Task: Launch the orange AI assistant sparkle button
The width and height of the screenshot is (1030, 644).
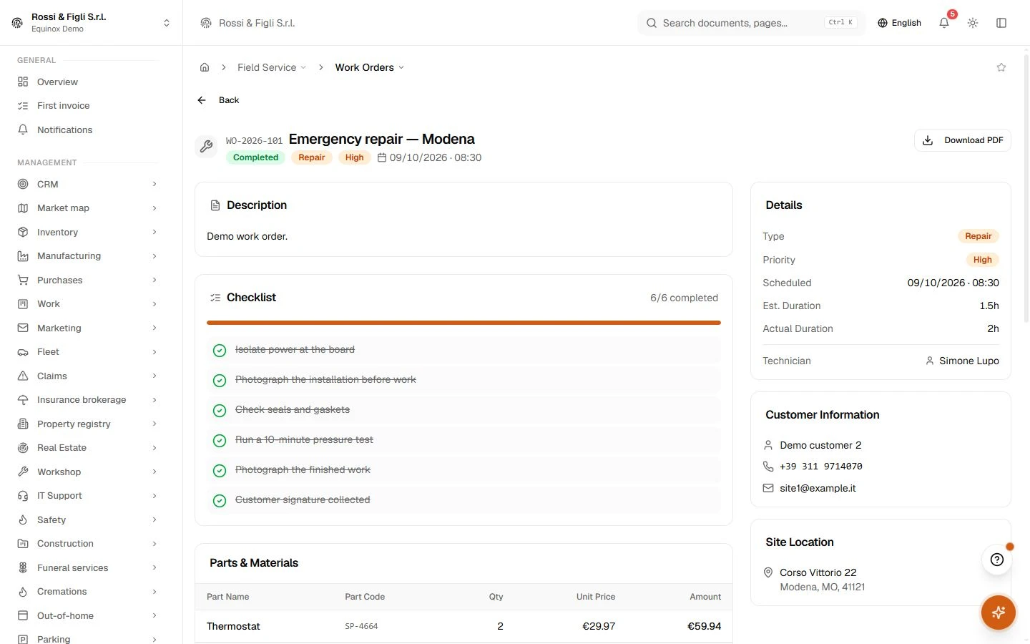Action: [999, 613]
